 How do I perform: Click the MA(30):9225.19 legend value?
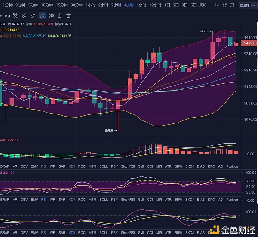[34, 36]
